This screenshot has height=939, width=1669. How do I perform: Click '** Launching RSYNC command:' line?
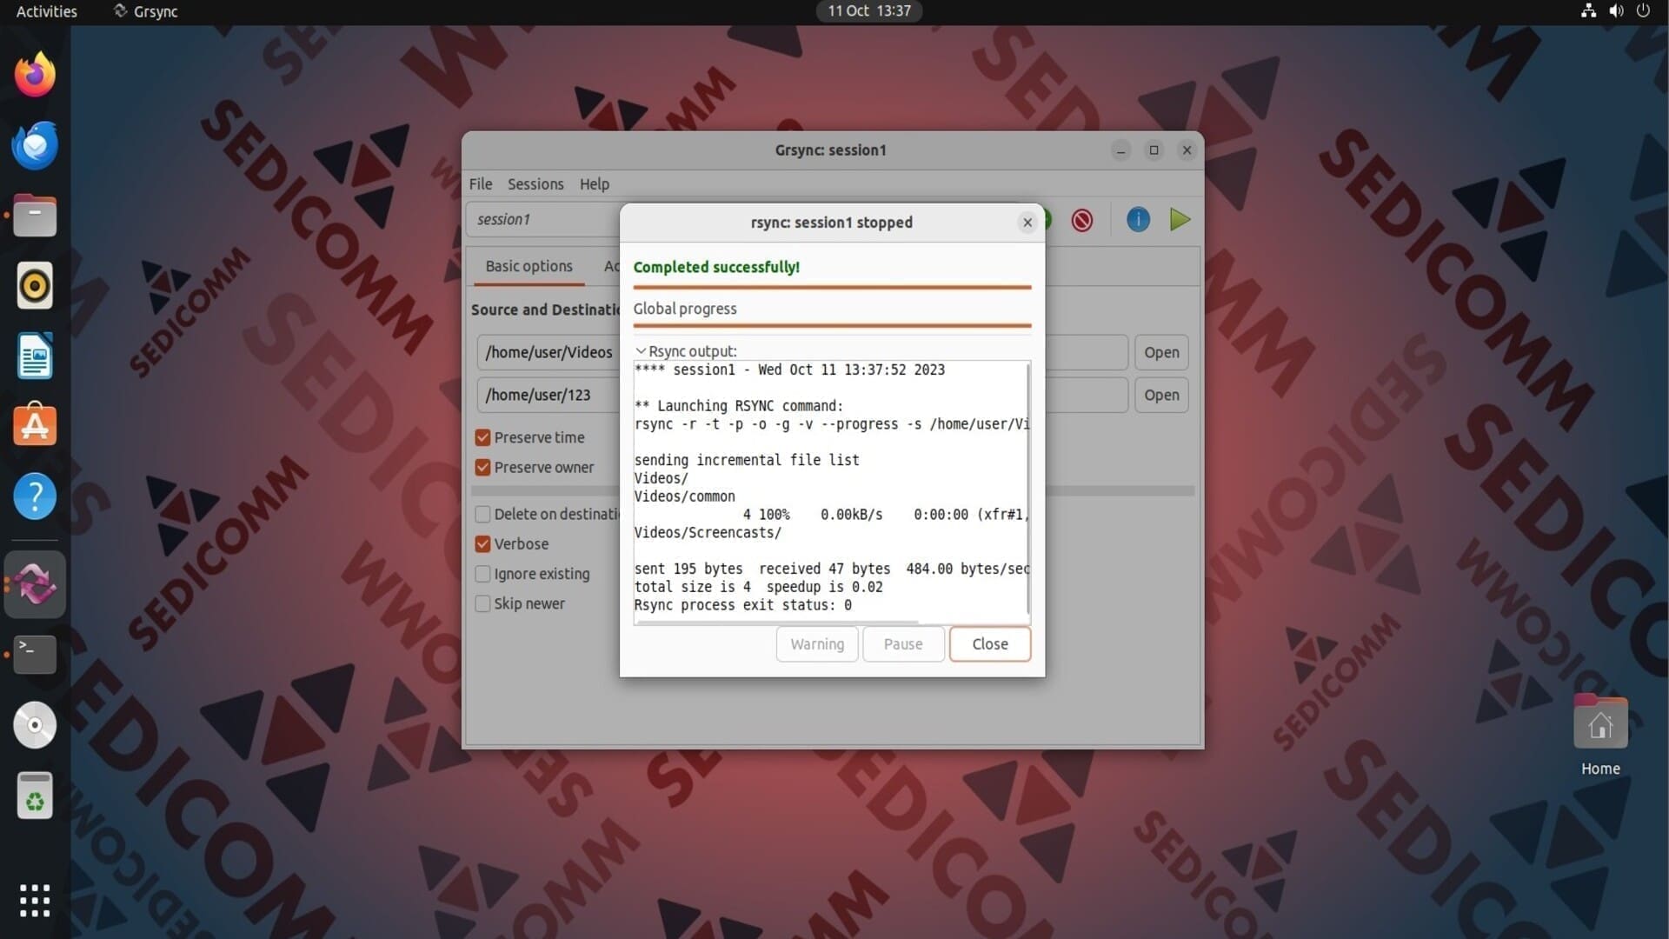739,406
